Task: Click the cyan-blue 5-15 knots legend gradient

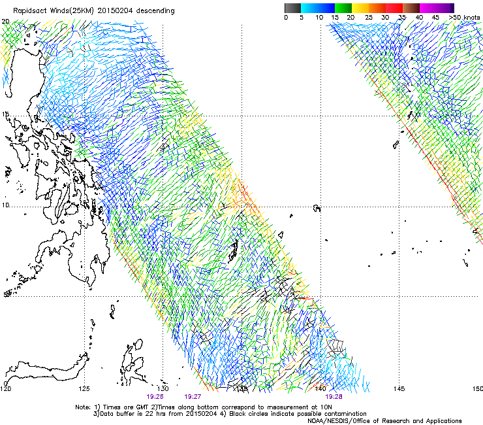Action: (x=318, y=8)
